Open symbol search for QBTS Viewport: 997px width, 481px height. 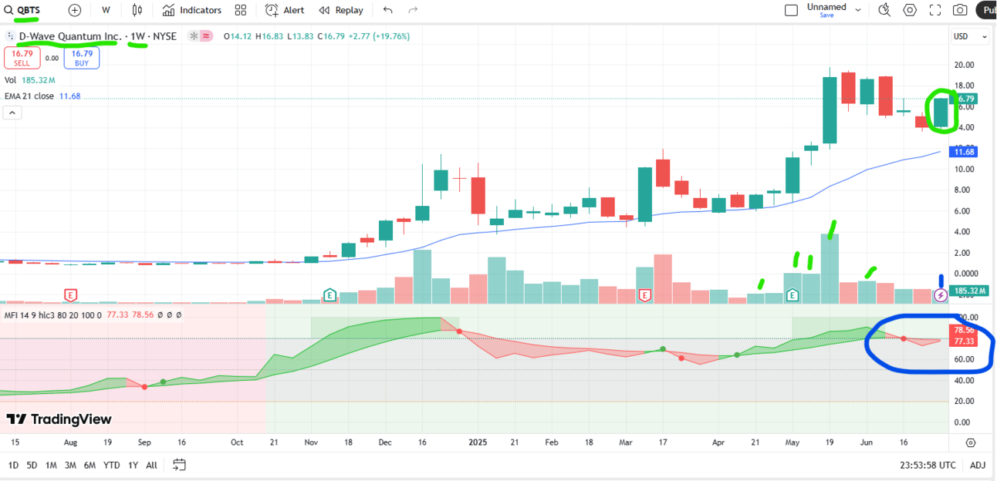point(23,10)
